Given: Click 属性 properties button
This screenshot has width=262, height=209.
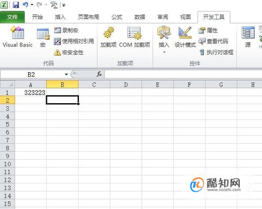Looking at the screenshot, I should point(208,30).
